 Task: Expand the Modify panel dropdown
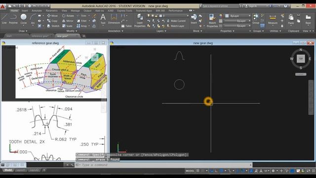point(72,31)
